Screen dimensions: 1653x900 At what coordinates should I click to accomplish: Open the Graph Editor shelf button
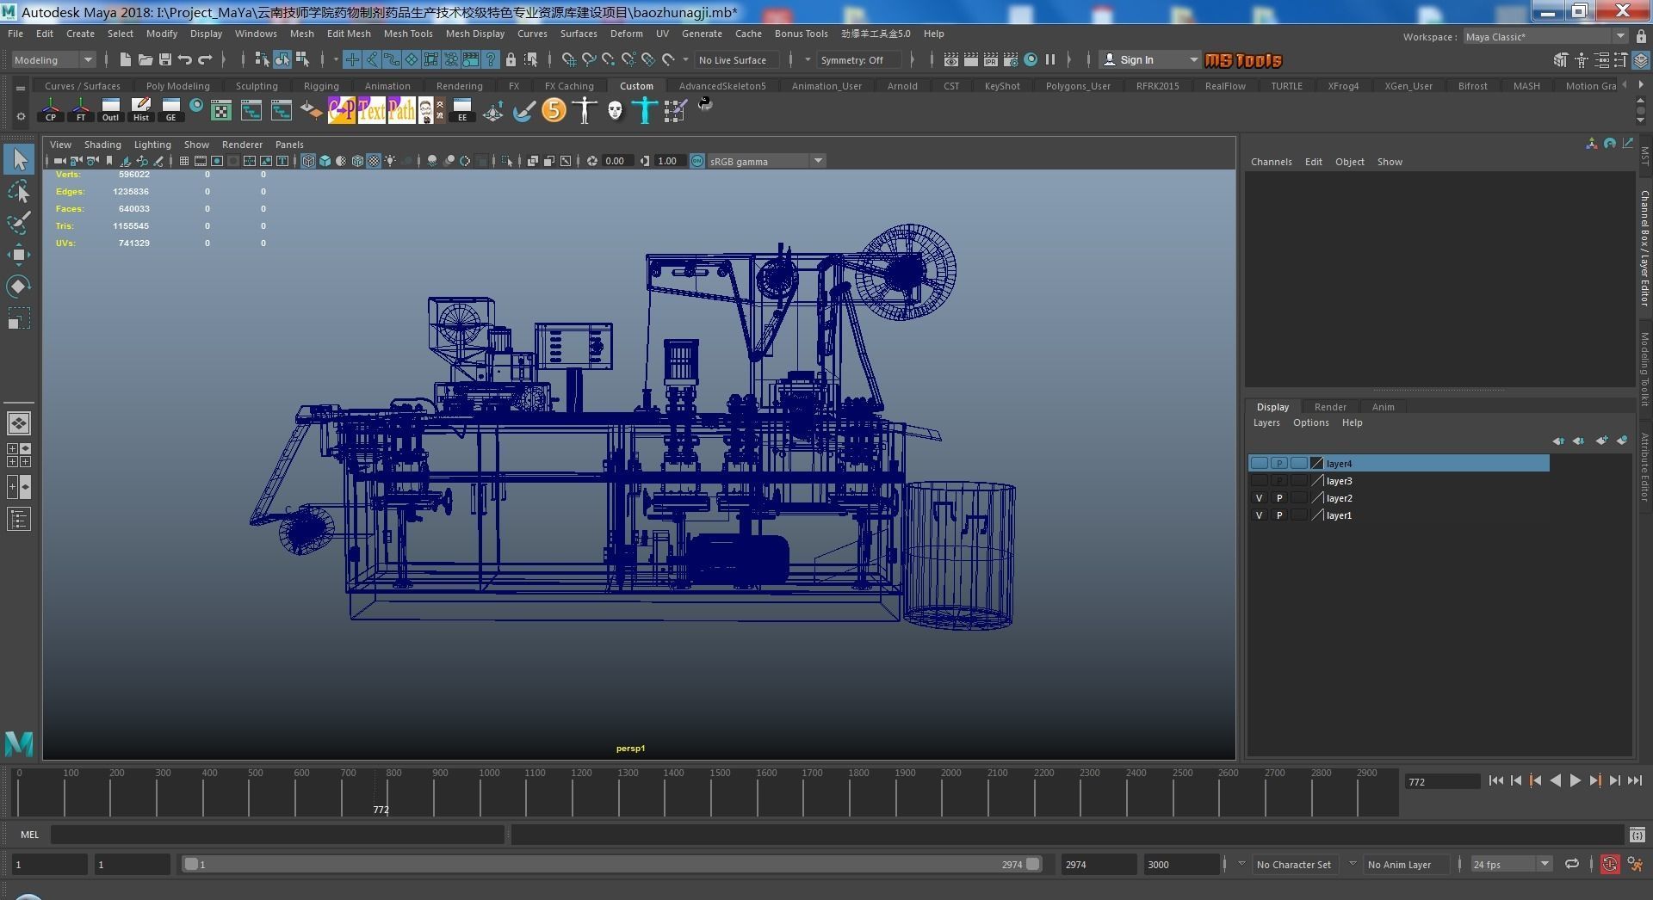coord(170,110)
